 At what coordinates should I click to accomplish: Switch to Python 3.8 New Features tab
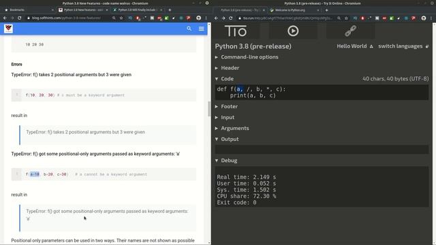pyautogui.click(x=83, y=10)
